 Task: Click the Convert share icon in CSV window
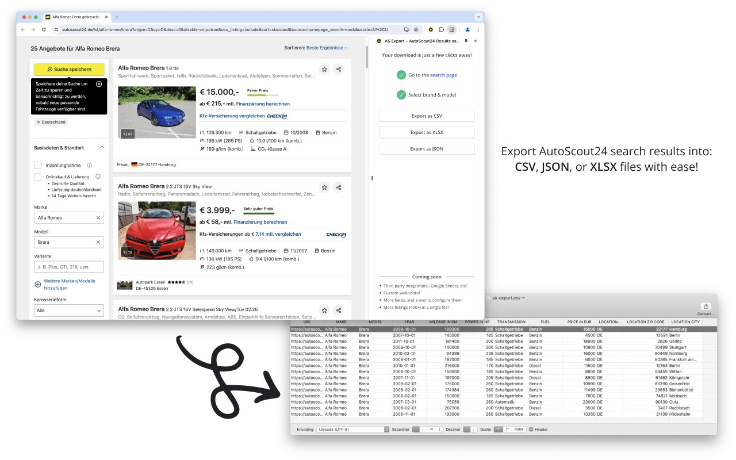point(706,306)
